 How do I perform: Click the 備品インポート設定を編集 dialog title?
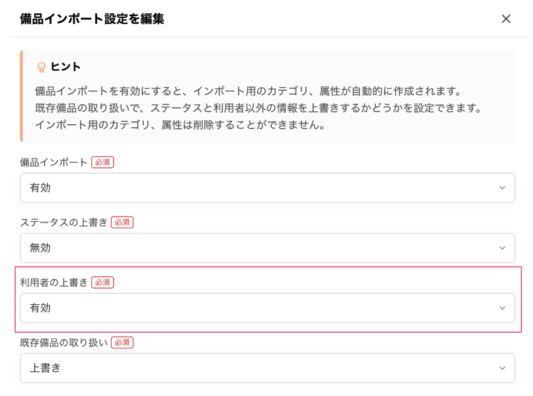92,19
